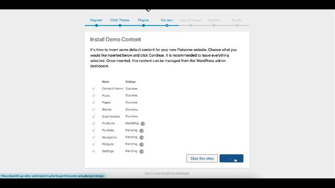This screenshot has width=335, height=188.
Task: Select the Submissions item label
Action: [x=111, y=116]
